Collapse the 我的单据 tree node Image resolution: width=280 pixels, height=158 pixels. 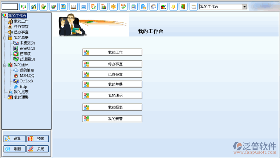point(5,38)
